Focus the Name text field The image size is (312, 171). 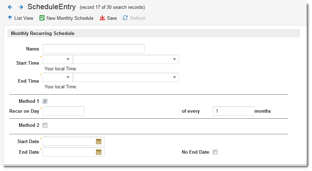pyautogui.click(x=94, y=49)
